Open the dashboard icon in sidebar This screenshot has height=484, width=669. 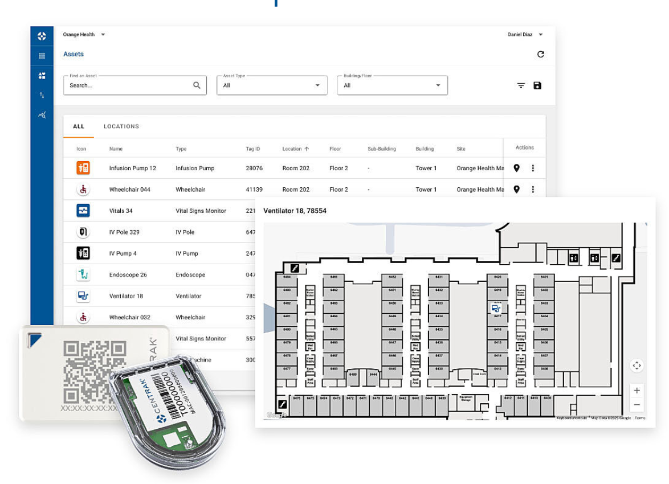point(42,76)
